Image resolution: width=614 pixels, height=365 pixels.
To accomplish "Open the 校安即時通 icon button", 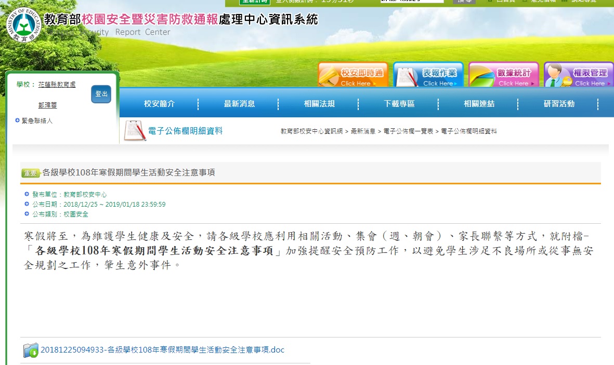I will [353, 75].
